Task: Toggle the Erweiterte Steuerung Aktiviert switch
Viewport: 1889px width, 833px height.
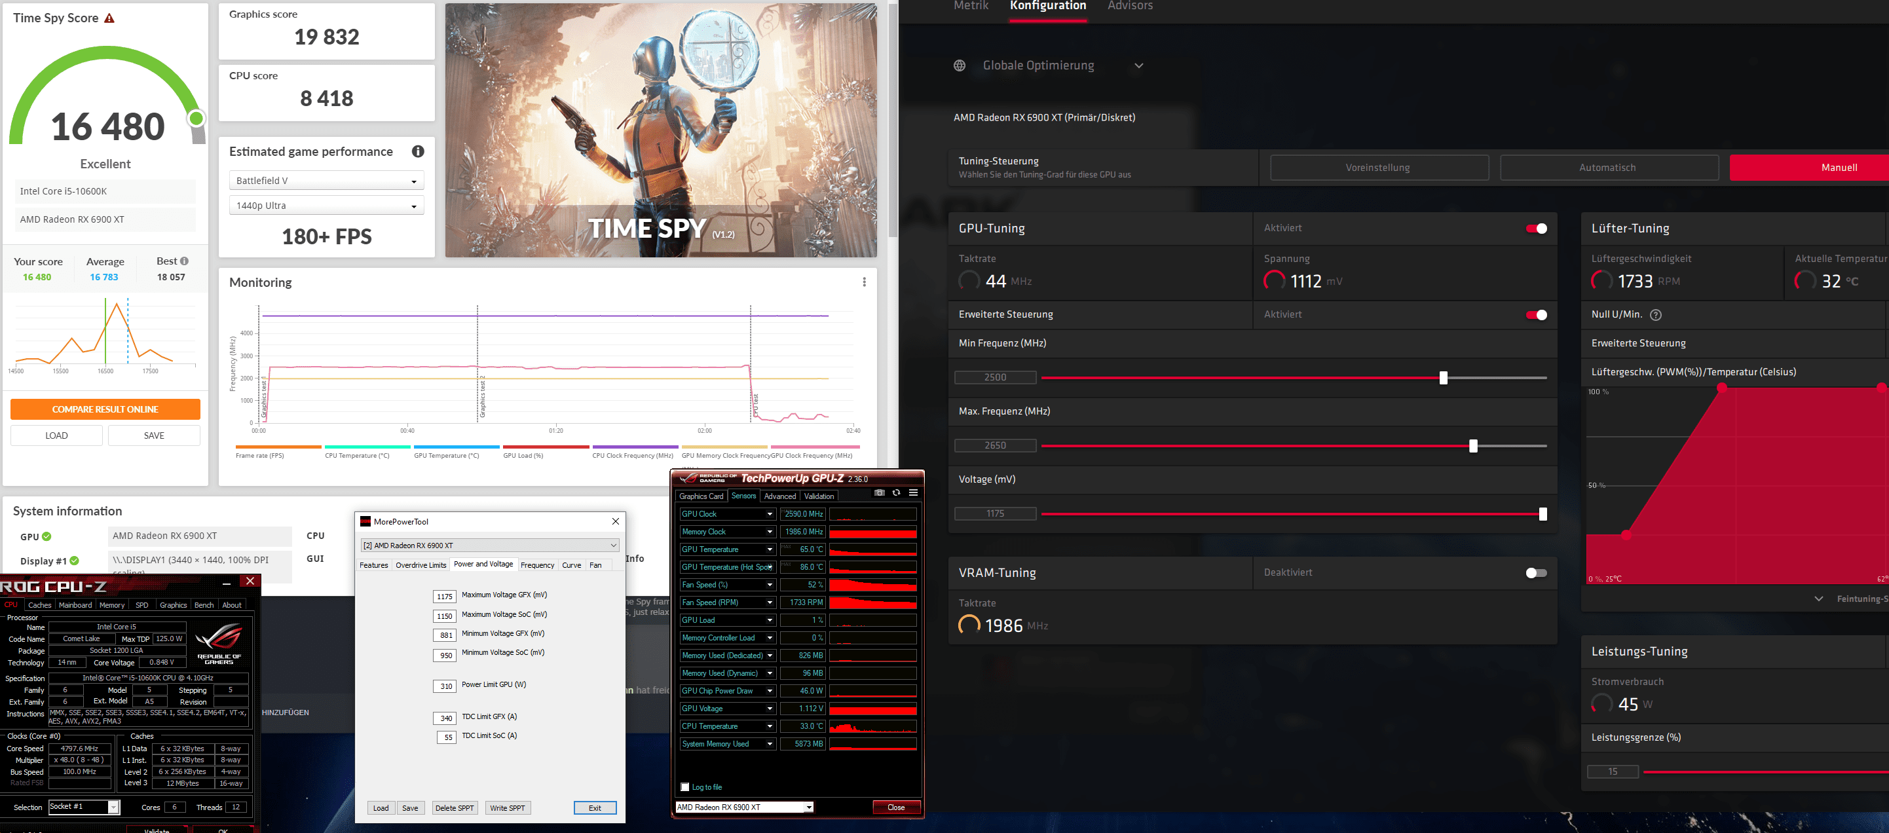Action: [1536, 315]
